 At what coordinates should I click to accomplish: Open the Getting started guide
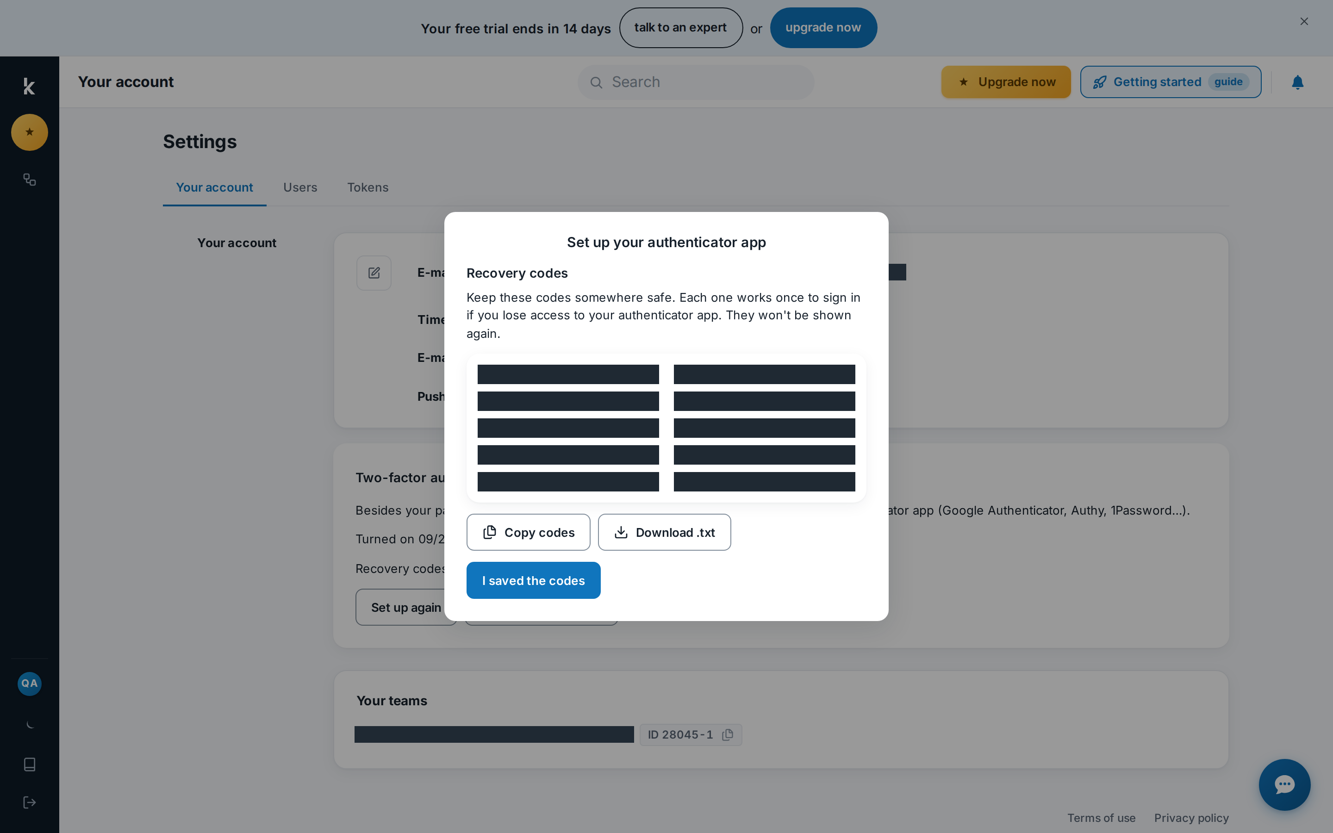click(1171, 82)
